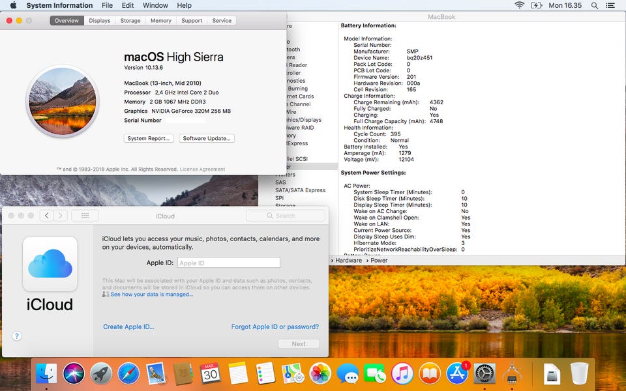
Task: Open document file icon beside Trash
Action: [x=552, y=374]
